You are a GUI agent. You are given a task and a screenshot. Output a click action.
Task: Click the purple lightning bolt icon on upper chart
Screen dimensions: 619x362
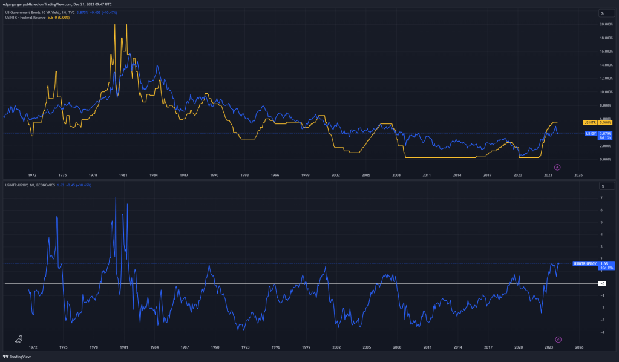pyautogui.click(x=557, y=167)
